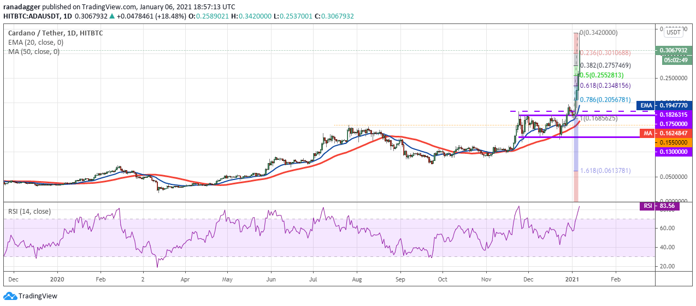Viewport: 696px width, 306px height.
Task: Click the 1.618(0.0613781) Fibonacci extension label
Action: (x=605, y=171)
